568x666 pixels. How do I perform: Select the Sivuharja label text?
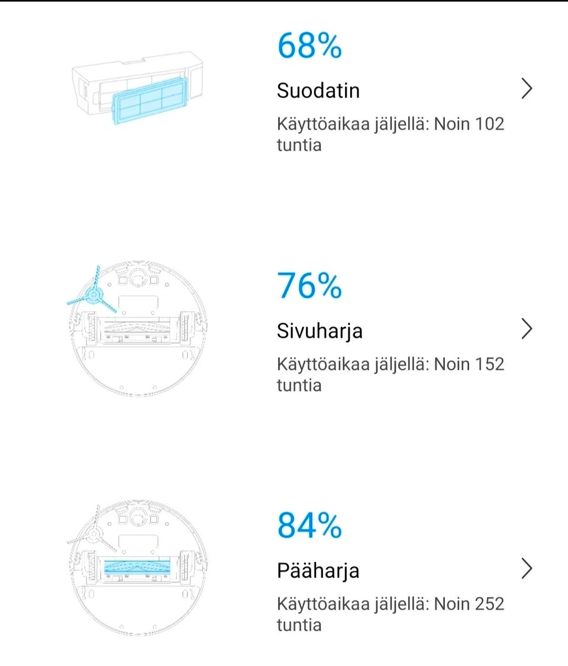tap(319, 331)
